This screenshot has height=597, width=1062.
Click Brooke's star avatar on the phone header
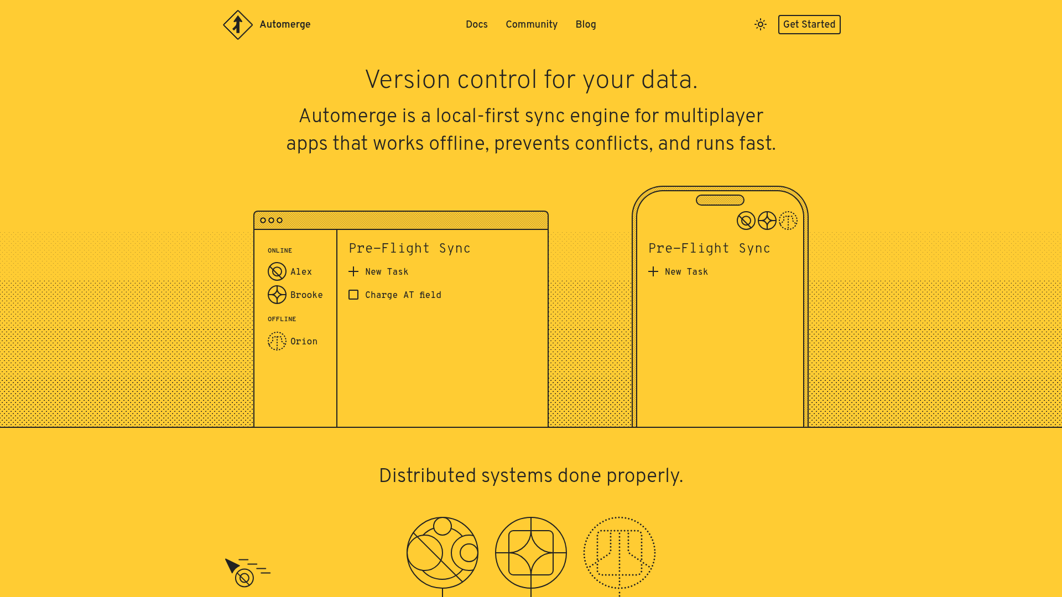(x=767, y=221)
